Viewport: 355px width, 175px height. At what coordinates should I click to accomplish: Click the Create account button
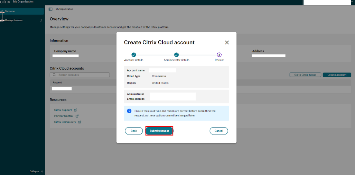337,75
